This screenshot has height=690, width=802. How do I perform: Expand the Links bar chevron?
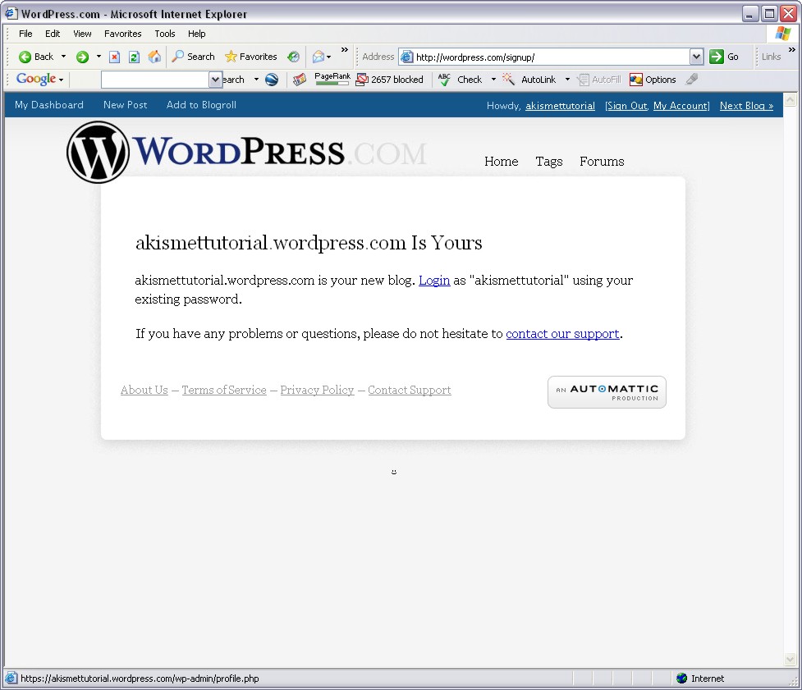tap(792, 49)
